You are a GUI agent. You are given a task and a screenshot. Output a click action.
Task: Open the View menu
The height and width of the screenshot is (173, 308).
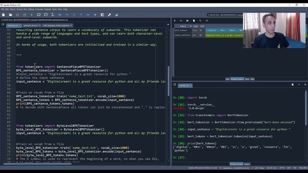(60, 9)
